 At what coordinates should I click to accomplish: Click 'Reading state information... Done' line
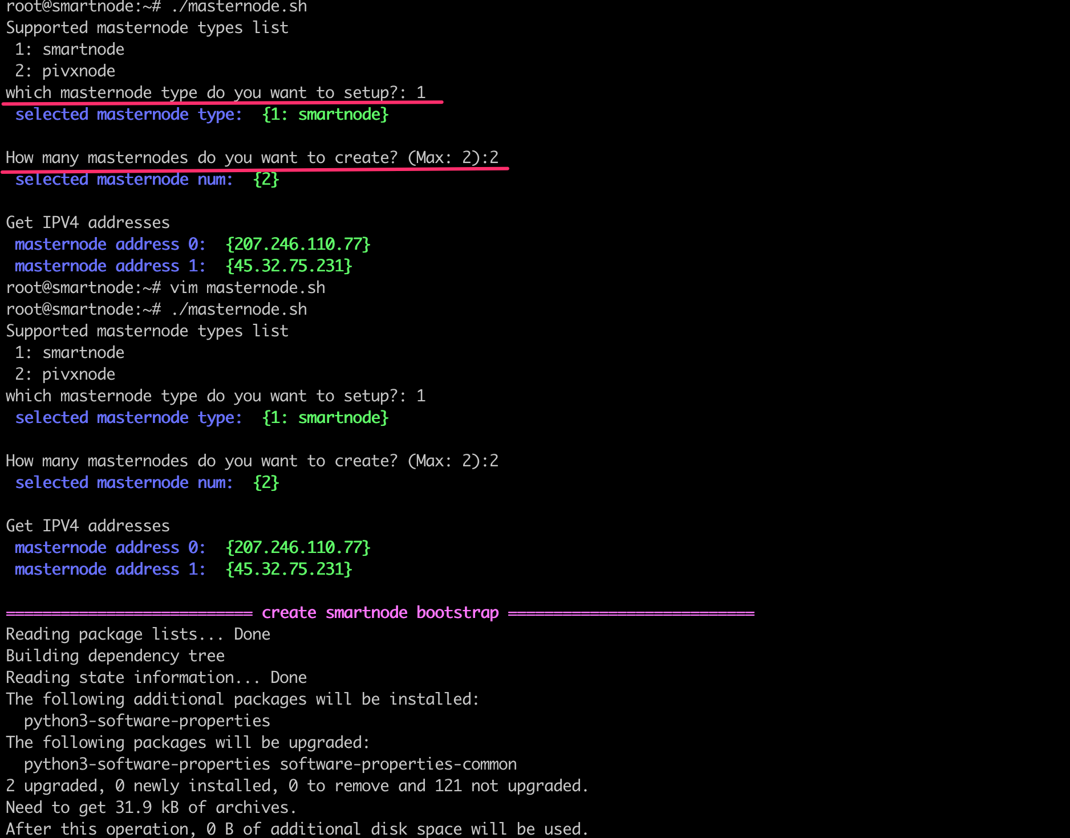156,677
